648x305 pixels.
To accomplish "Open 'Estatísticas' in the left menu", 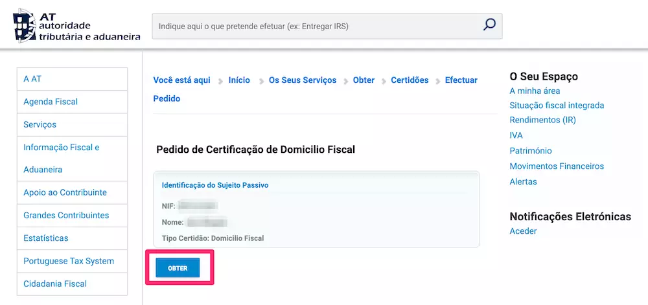I will (x=73, y=238).
